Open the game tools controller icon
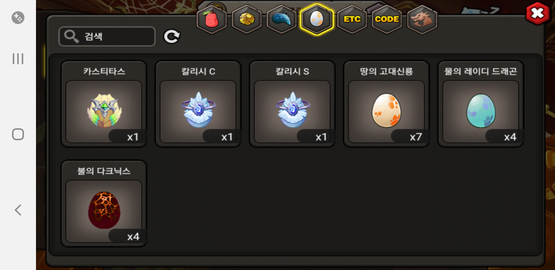This screenshot has width=555, height=270. click(18, 17)
